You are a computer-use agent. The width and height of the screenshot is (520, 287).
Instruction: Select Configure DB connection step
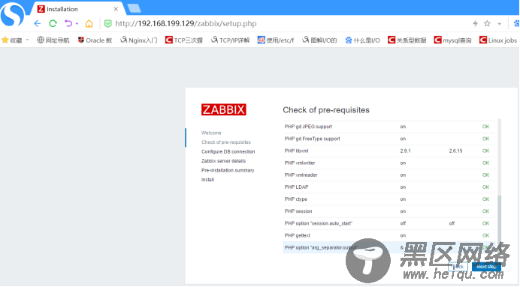point(228,152)
